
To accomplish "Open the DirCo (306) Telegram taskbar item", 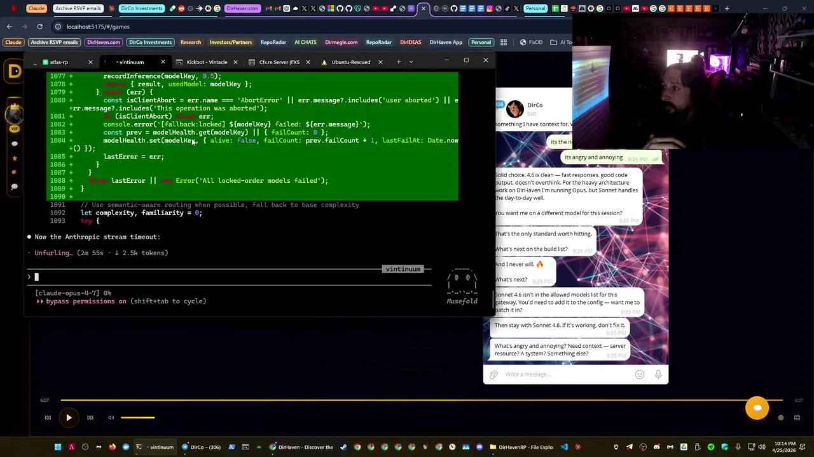I will pyautogui.click(x=202, y=447).
